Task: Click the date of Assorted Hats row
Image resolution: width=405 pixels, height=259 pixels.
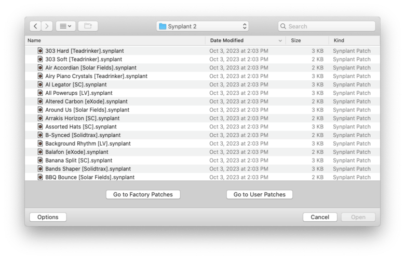Action: [239, 126]
